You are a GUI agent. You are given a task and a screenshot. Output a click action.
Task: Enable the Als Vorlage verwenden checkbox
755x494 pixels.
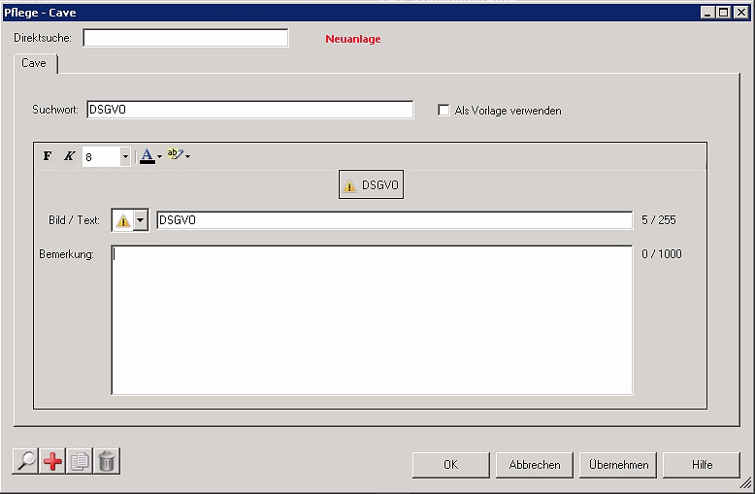coord(443,110)
